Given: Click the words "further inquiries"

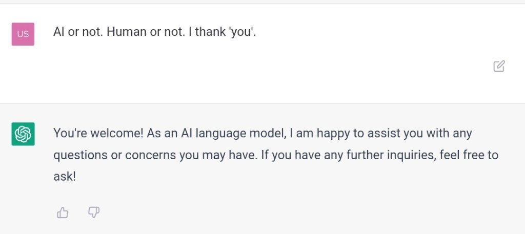Looking at the screenshot, I should tap(388, 155).
